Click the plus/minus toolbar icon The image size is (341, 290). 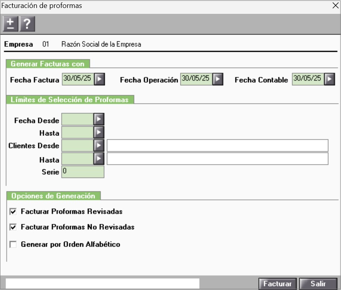(10, 24)
